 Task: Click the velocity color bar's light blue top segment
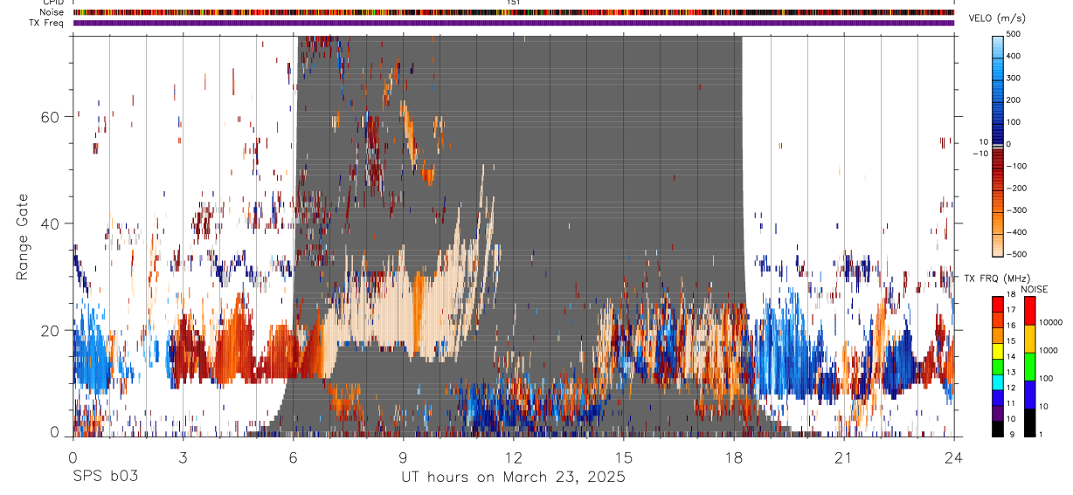pyautogui.click(x=997, y=47)
